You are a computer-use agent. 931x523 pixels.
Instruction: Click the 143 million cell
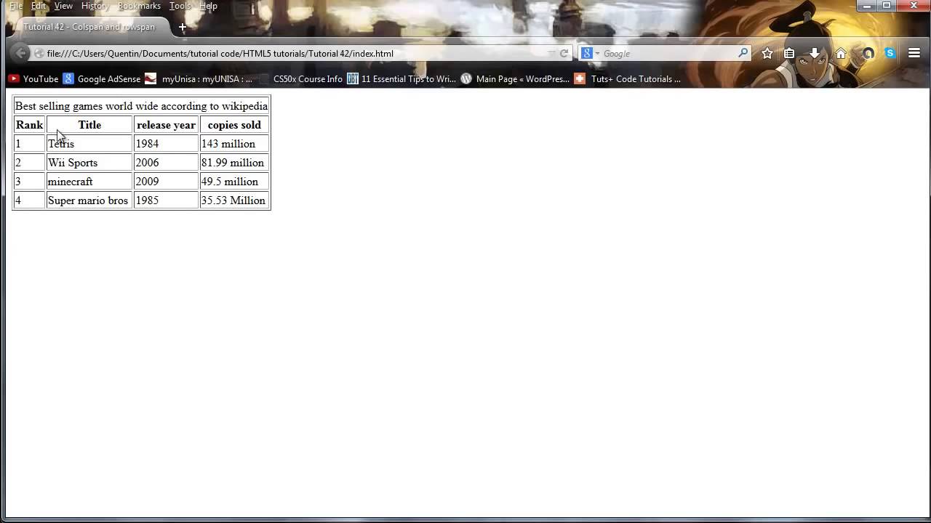234,144
